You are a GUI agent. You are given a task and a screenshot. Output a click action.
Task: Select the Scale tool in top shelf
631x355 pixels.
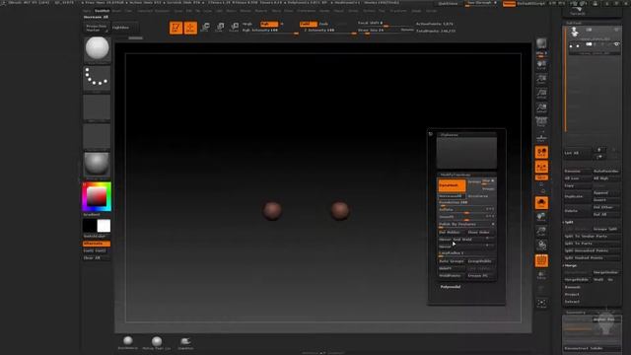(x=220, y=28)
